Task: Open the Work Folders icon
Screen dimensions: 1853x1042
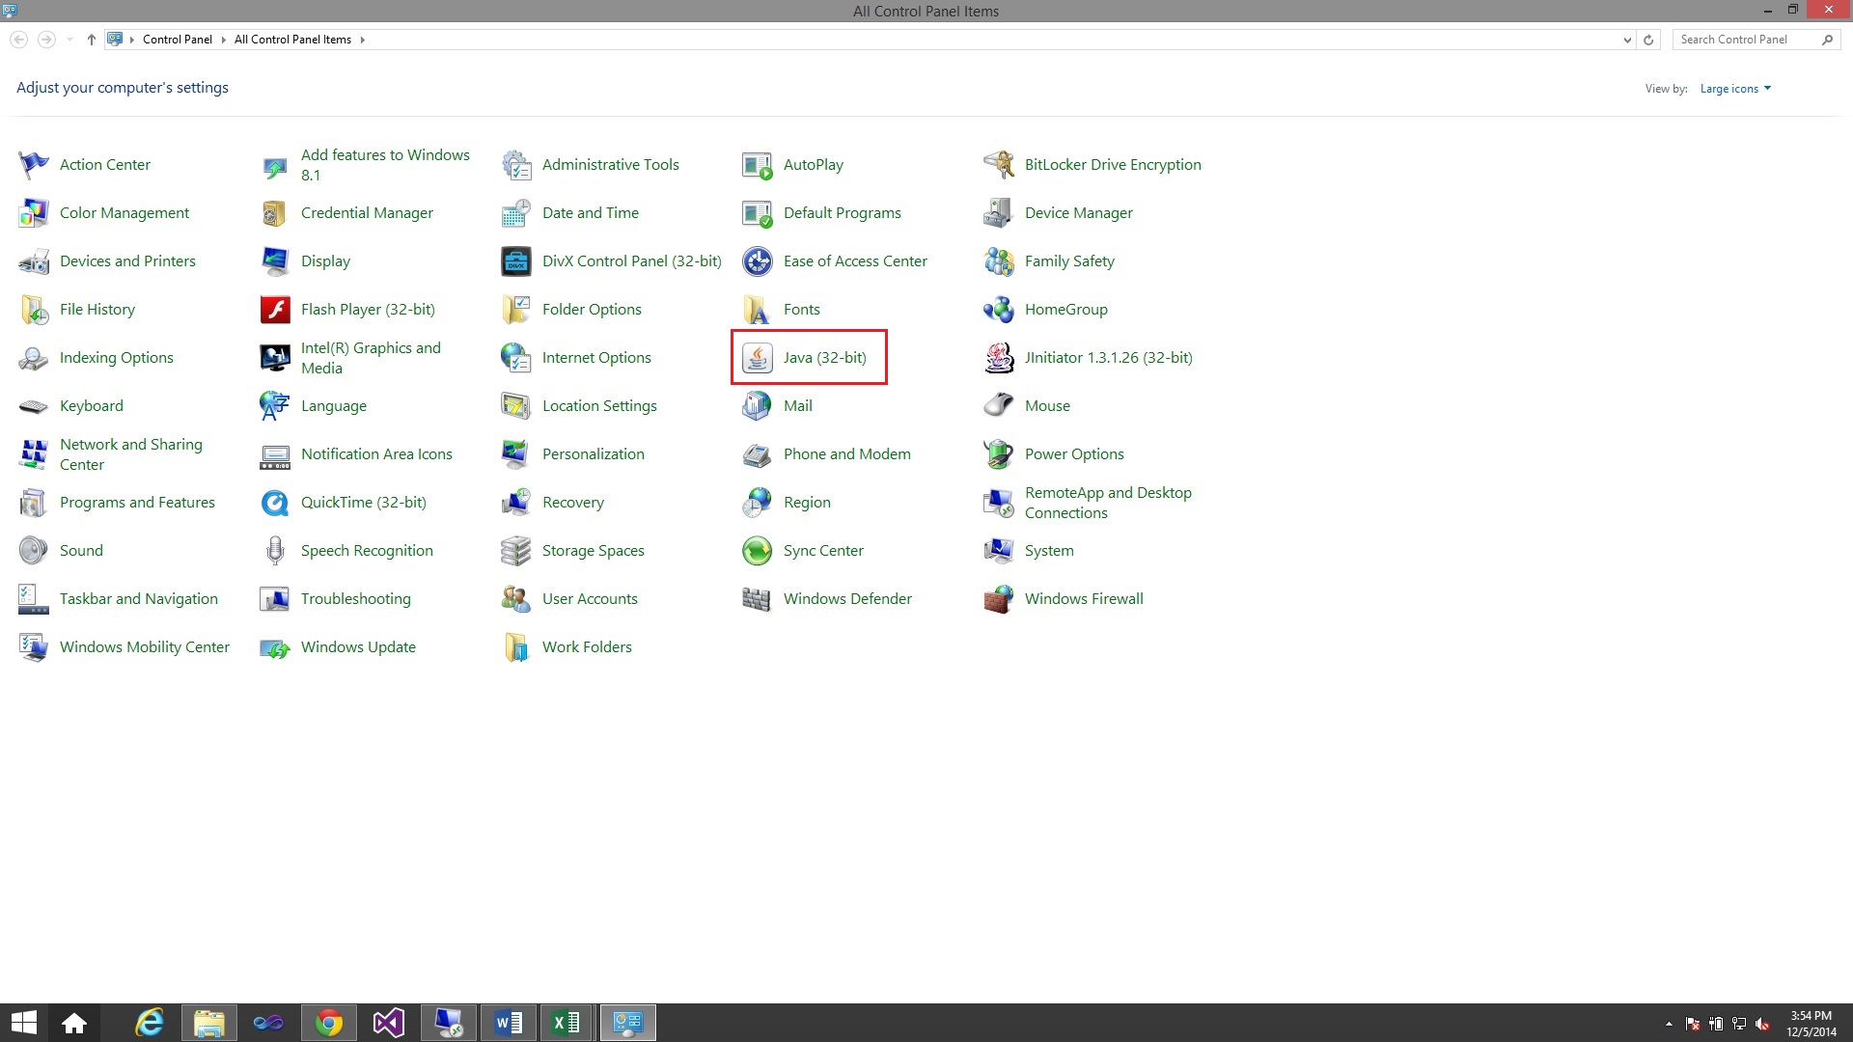Action: click(516, 647)
